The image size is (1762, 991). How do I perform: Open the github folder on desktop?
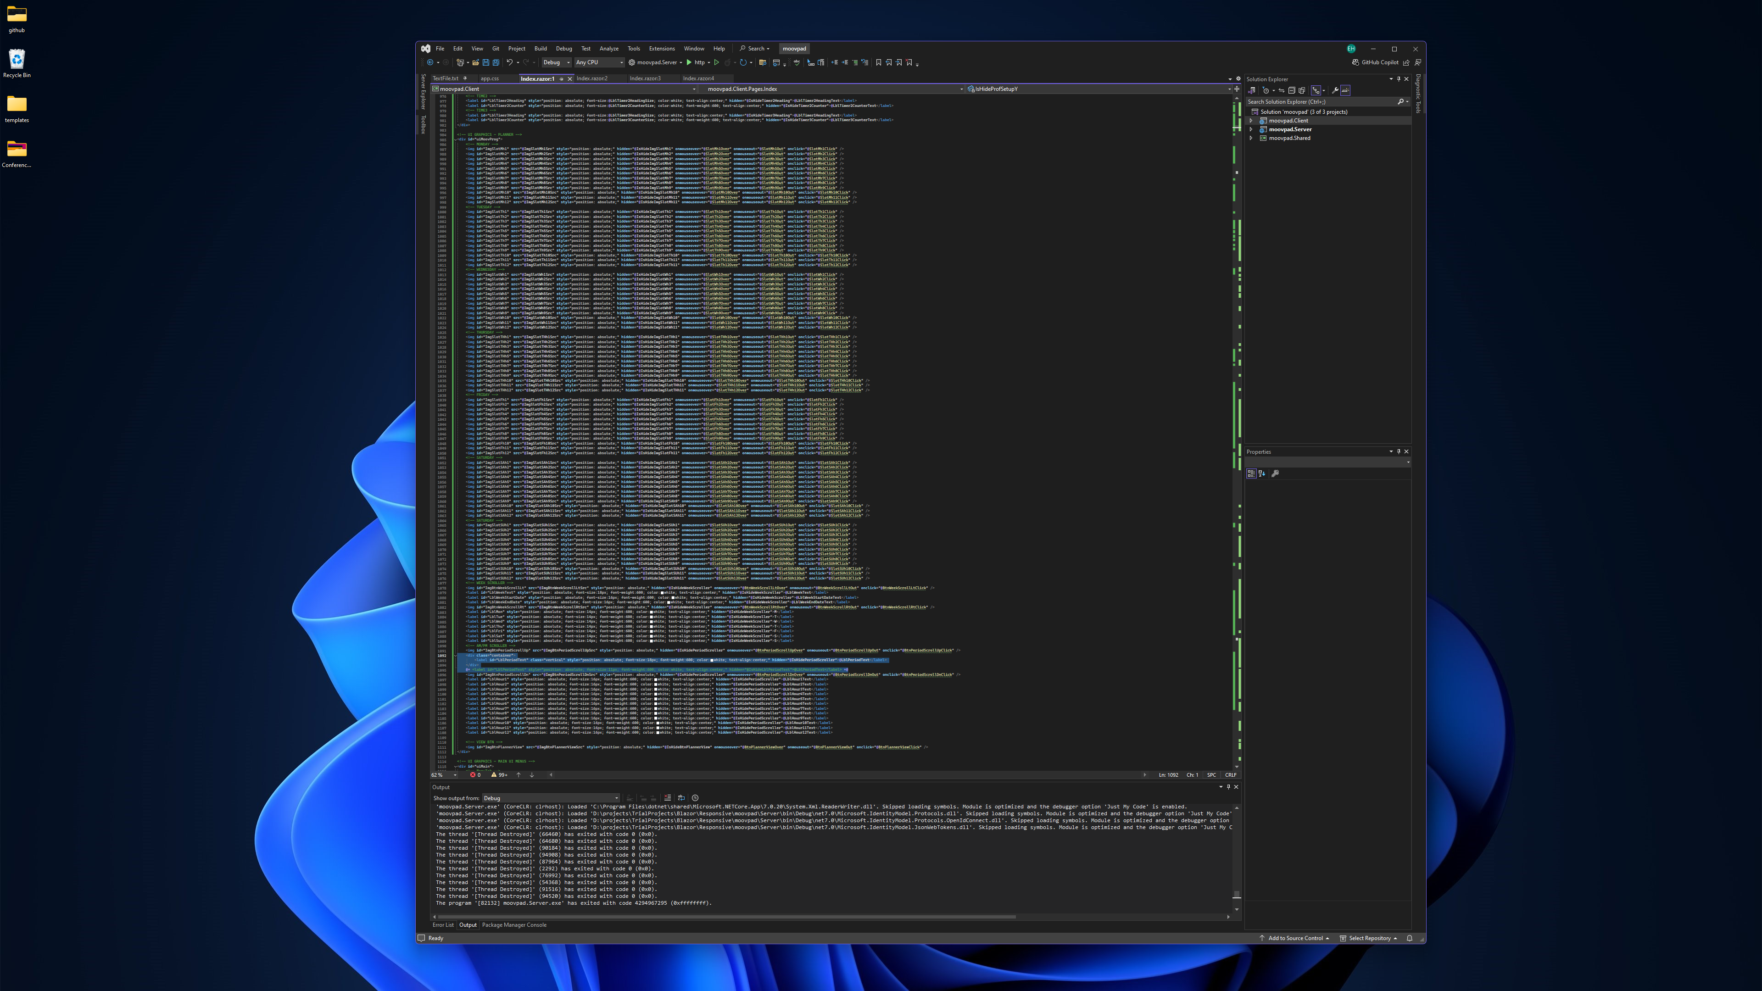17,19
